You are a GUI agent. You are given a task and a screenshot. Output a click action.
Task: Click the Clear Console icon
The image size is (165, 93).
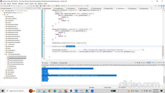coord(142,63)
